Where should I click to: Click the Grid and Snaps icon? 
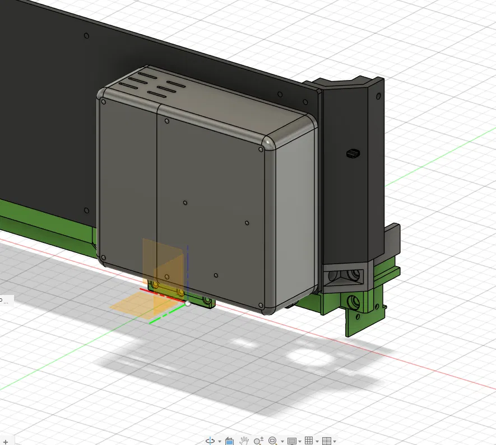(x=309, y=441)
